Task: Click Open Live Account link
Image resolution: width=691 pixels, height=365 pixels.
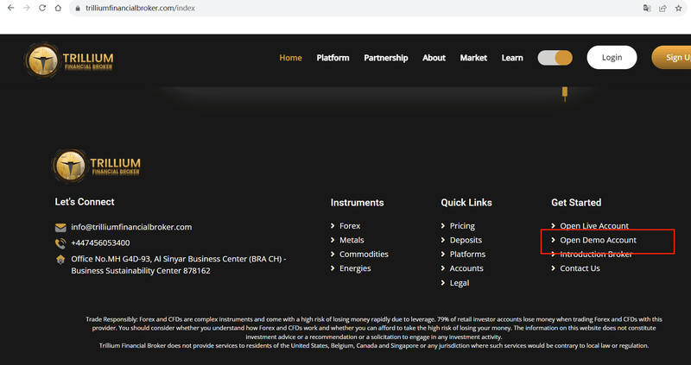Action: (x=594, y=226)
